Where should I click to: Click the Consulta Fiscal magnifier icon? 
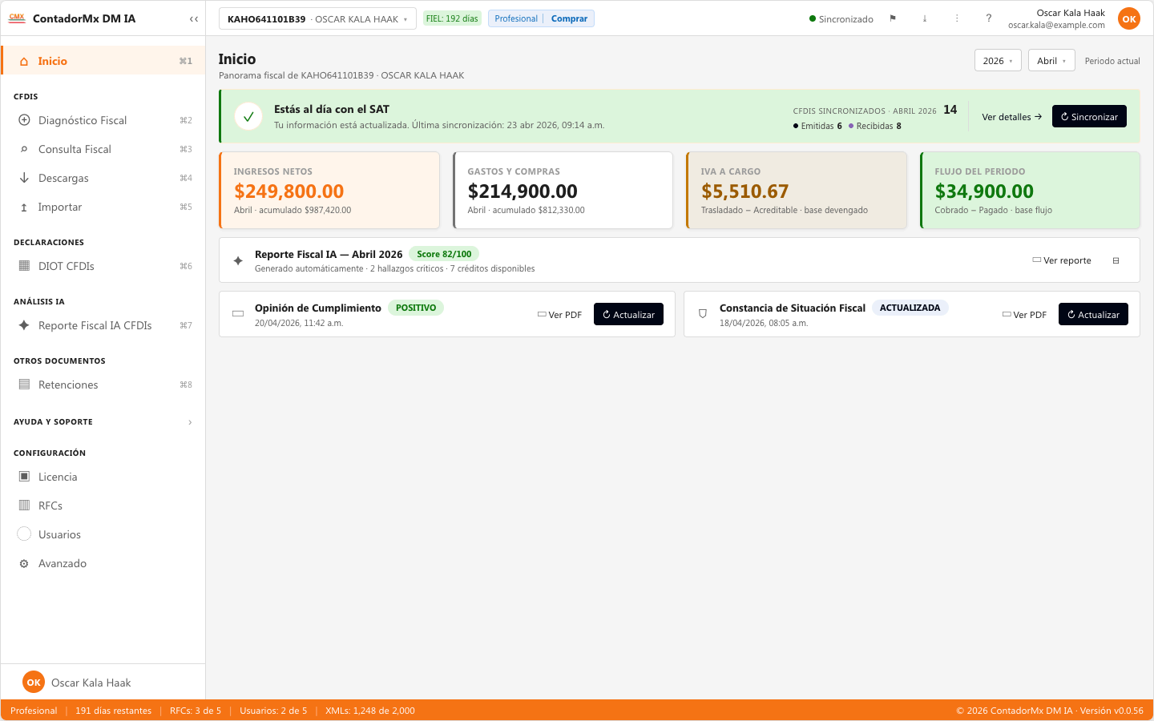click(x=24, y=149)
